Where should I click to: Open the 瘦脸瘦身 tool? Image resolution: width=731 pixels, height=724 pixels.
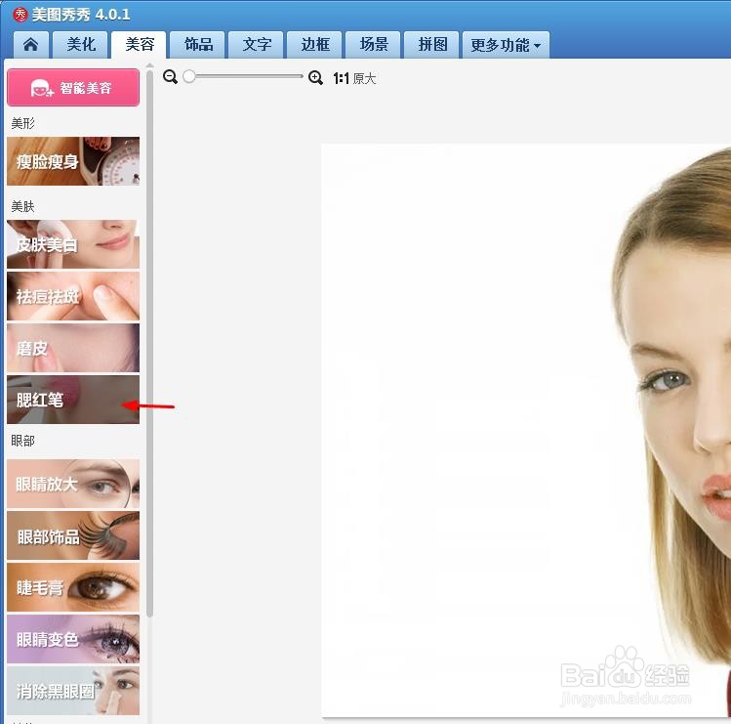coord(73,161)
